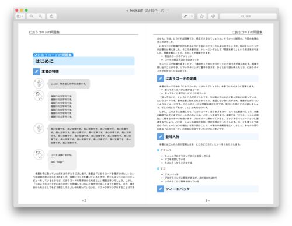Click the left page header におうコードの問題集
292x226 pixels.
click(44, 32)
